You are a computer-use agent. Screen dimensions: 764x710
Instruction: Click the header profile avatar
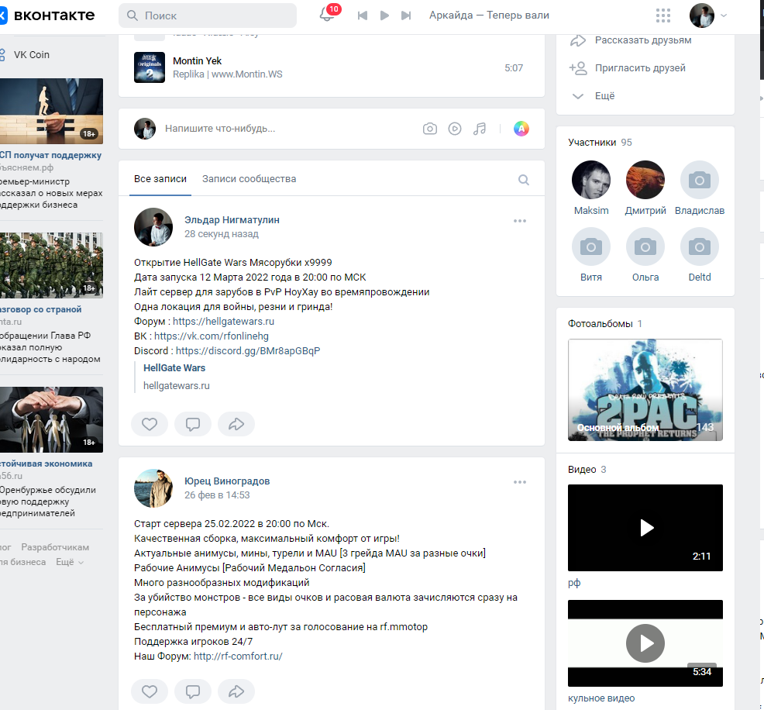[702, 16]
